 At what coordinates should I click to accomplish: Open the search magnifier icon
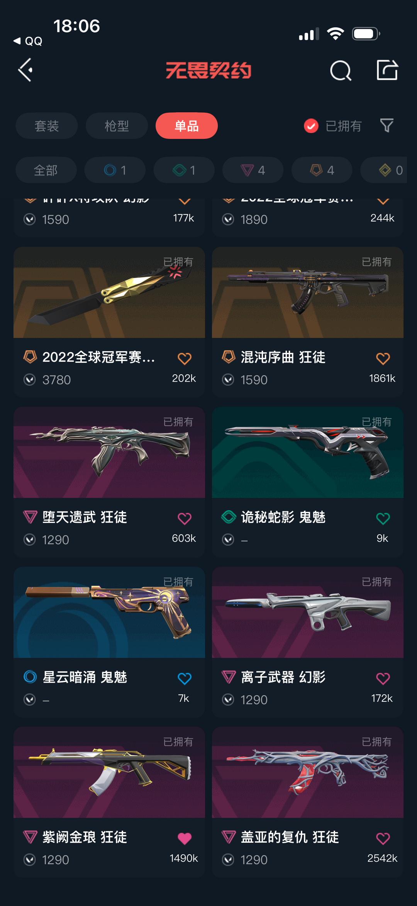tap(341, 70)
